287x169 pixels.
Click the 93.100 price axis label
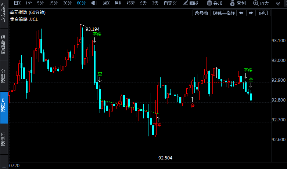point(279,41)
